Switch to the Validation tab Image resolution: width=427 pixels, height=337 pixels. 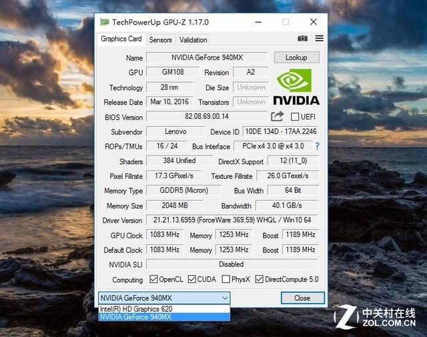193,40
